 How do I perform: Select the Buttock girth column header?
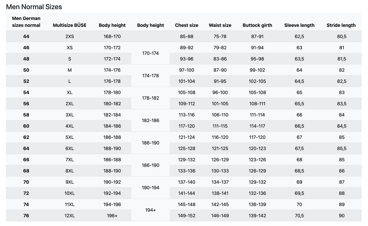pos(257,25)
